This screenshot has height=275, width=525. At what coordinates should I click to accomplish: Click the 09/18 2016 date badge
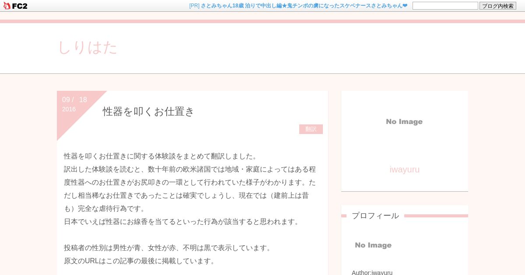coord(75,104)
